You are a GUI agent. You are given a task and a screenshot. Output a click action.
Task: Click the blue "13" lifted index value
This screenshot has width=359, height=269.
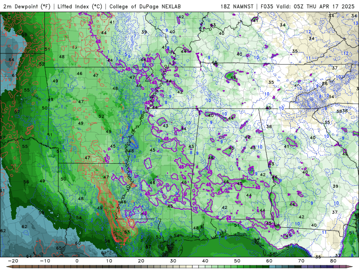click(x=355, y=23)
